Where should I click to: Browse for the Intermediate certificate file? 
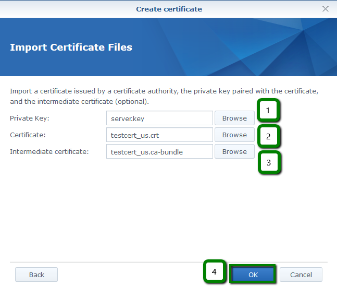click(234, 152)
